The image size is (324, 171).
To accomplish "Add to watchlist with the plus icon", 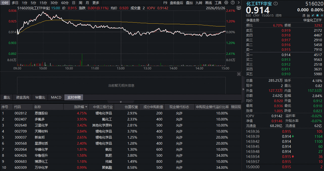I will (x=322, y=15).
